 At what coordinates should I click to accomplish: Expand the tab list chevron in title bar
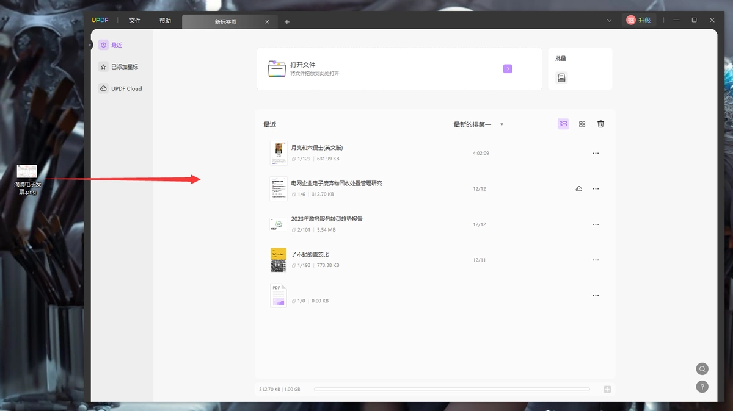pos(609,20)
